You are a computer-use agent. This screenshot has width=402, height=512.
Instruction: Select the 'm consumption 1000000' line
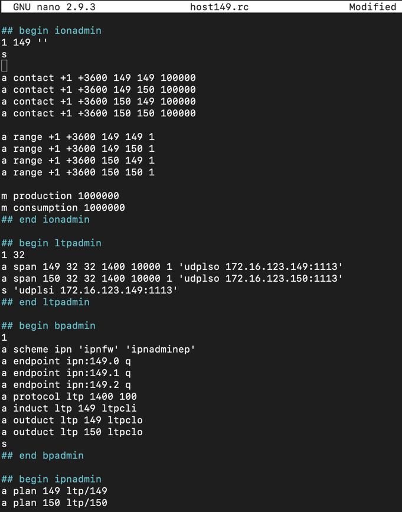pyautogui.click(x=63, y=208)
